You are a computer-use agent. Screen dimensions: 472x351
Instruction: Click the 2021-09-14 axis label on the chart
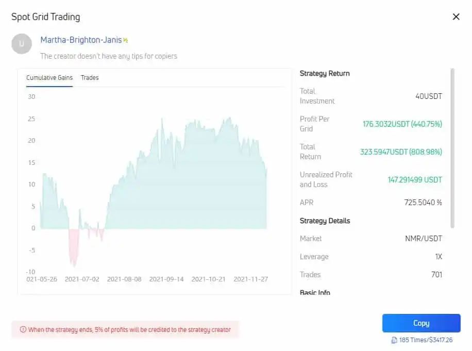(x=166, y=279)
